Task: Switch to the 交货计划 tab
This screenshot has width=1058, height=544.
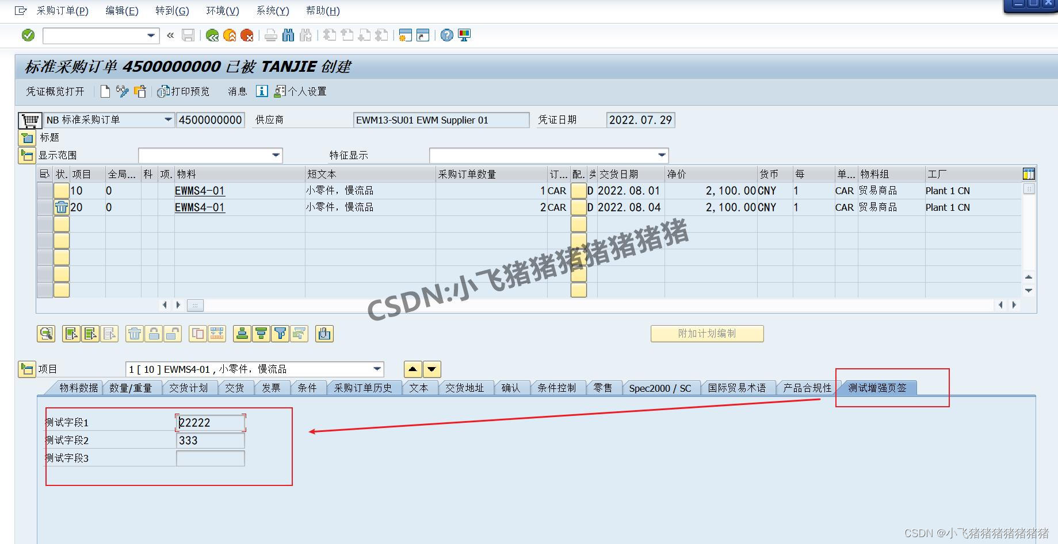Action: (188, 388)
